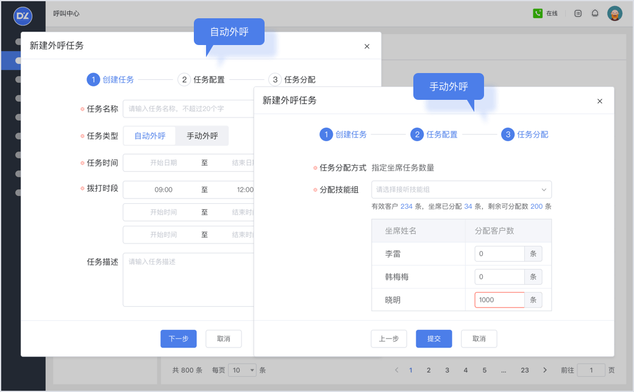Select 手动外呼 task type option
This screenshot has height=392, width=634.
click(x=202, y=136)
